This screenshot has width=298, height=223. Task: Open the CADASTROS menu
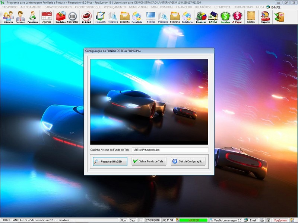coord(9,7)
